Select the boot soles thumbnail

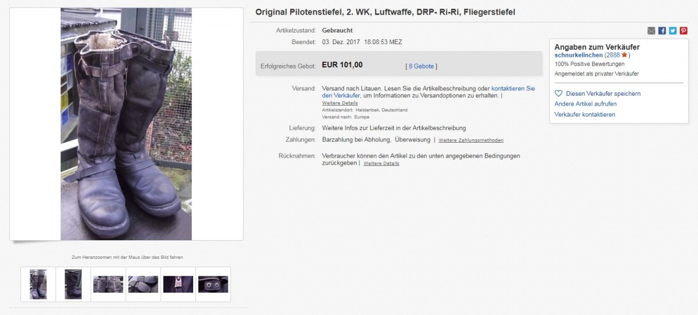pyautogui.click(x=143, y=284)
